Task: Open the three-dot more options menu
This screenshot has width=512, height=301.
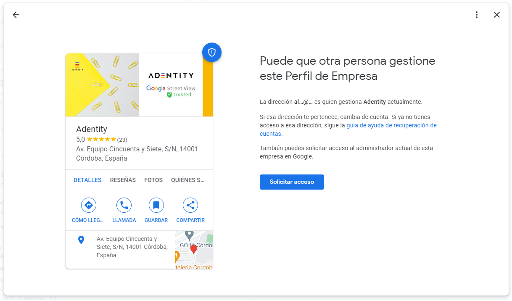Action: 476,15
